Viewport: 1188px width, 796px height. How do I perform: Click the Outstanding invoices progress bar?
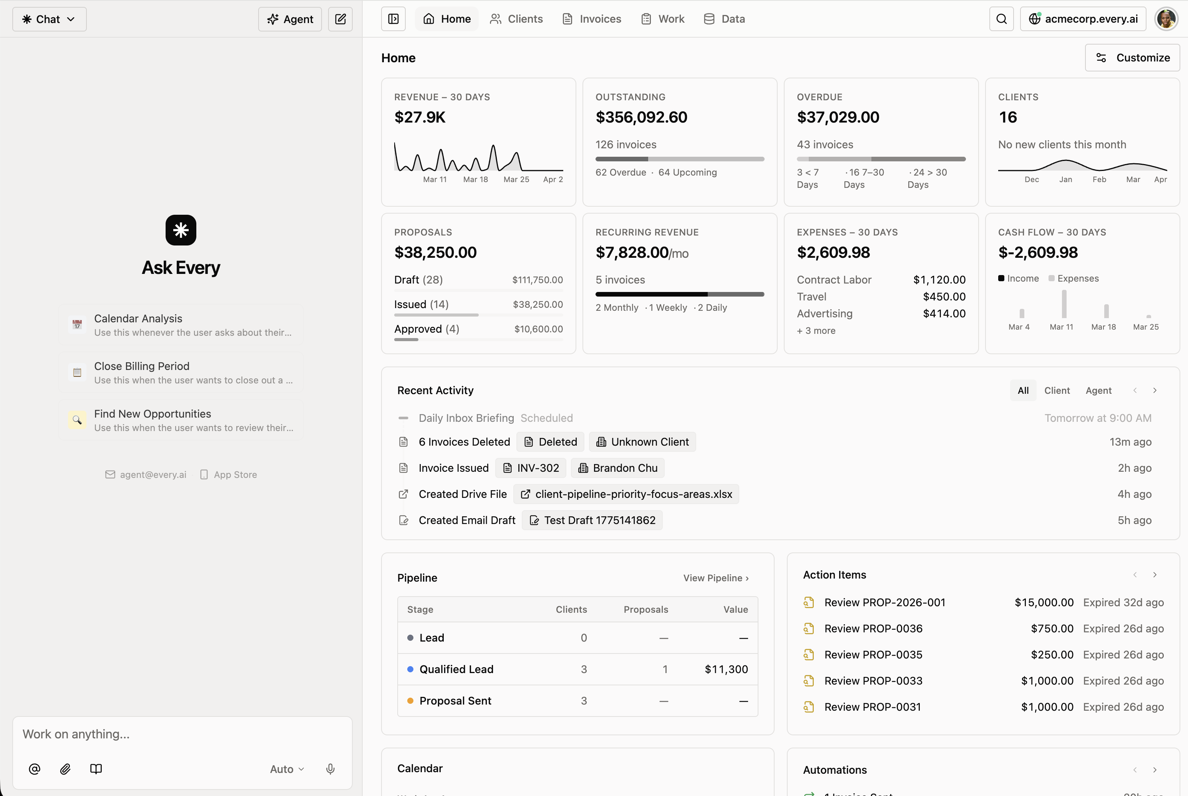[x=679, y=159]
